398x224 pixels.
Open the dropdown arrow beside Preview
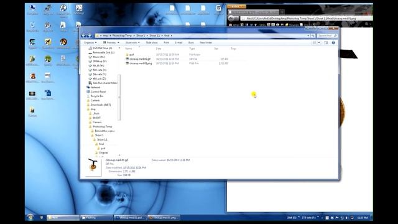pos(118,43)
